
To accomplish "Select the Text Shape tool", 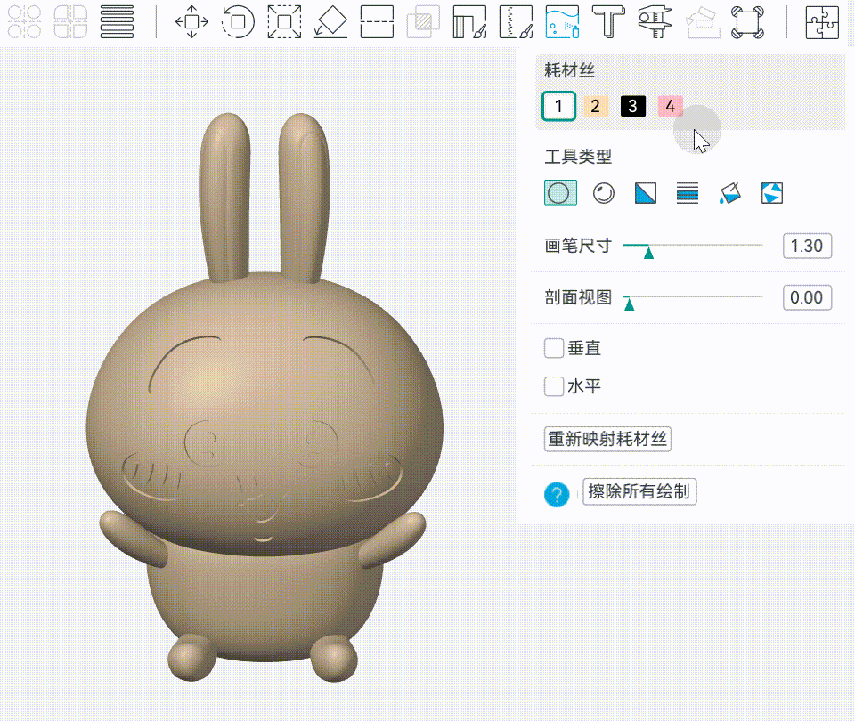I will tap(608, 21).
